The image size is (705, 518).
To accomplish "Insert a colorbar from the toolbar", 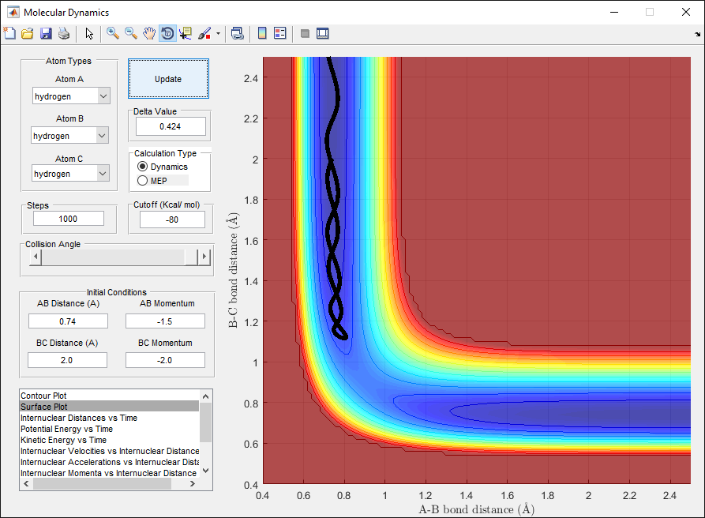I will coord(263,33).
